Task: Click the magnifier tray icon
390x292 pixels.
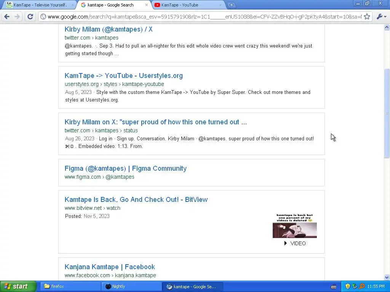Action: click(362, 287)
